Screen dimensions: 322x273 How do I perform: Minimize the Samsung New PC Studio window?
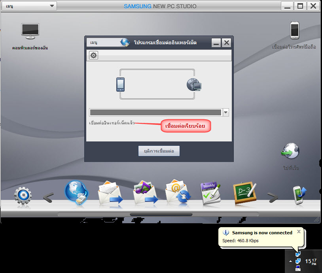pyautogui.click(x=287, y=6)
